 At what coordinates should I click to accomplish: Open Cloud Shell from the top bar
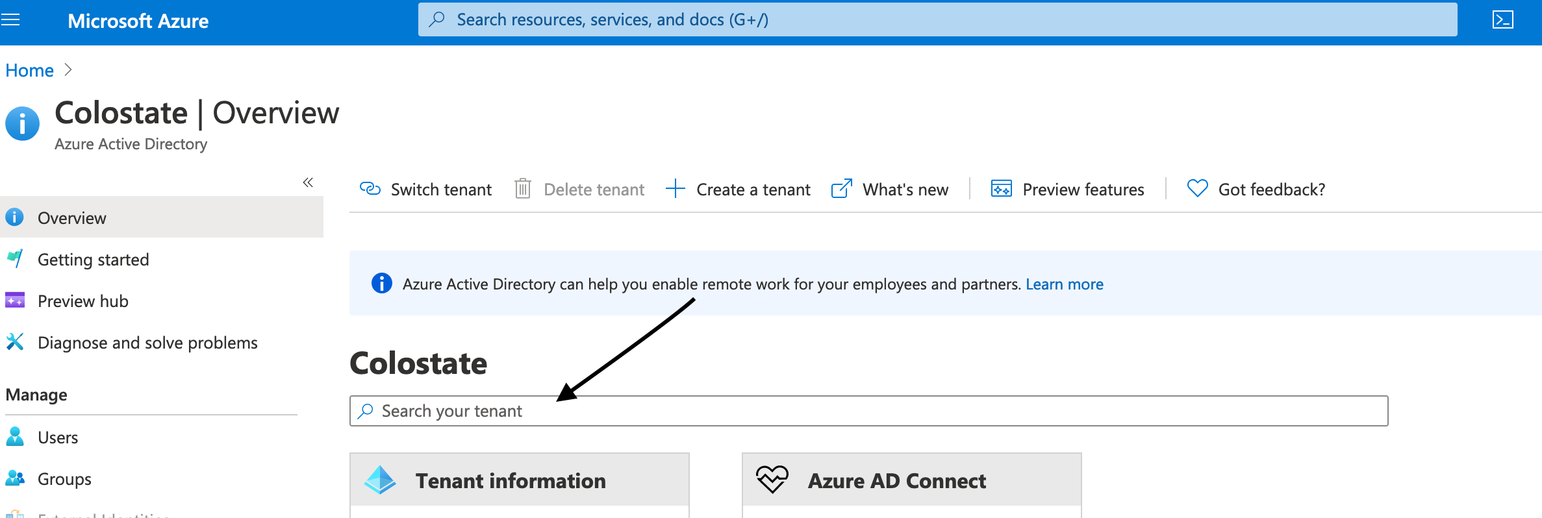click(x=1502, y=20)
